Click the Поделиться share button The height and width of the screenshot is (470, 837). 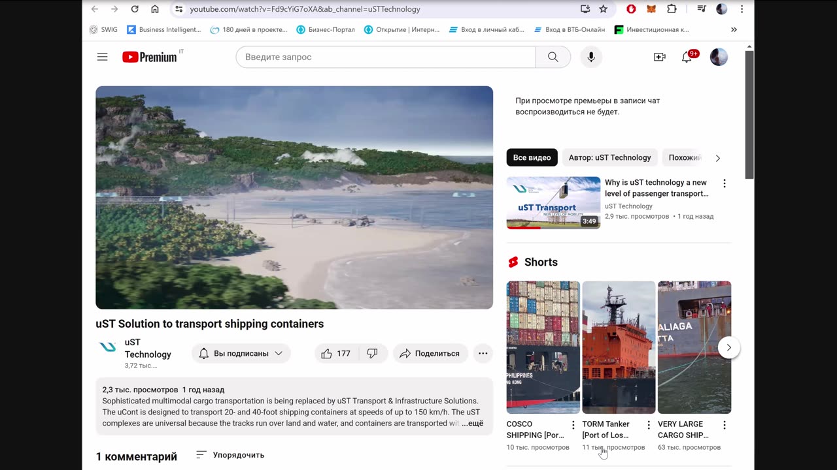coord(430,353)
